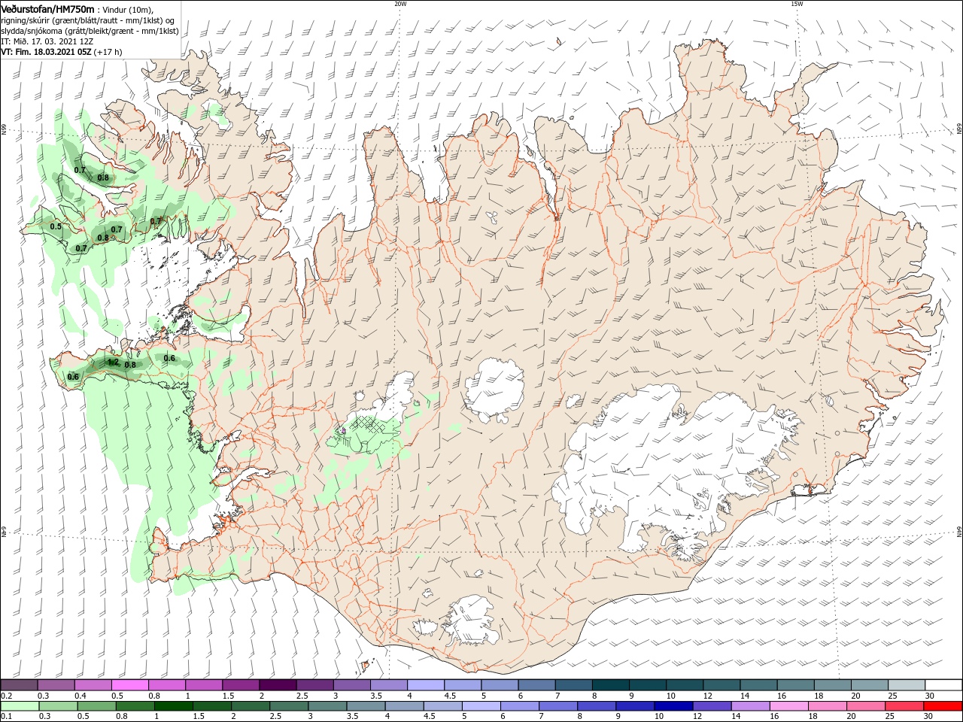
Task: Pick the white swatch ending the top legend row
Action: coord(943,685)
